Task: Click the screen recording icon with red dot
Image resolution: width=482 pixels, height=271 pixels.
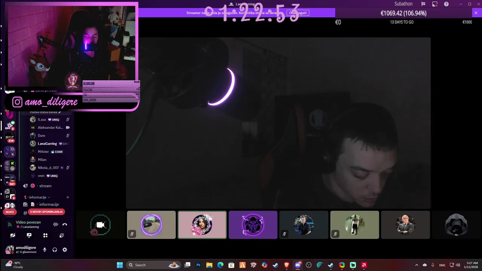Action: click(435, 4)
